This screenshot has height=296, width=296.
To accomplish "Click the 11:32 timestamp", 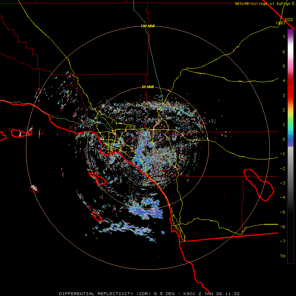I will coord(232,294).
